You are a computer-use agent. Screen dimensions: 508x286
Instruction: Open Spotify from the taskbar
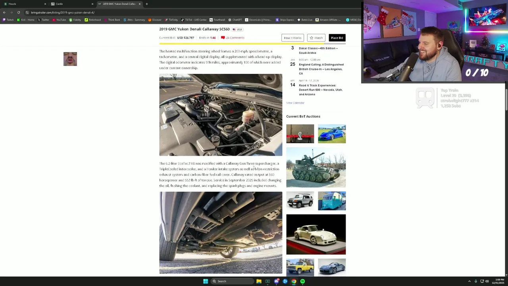302,281
